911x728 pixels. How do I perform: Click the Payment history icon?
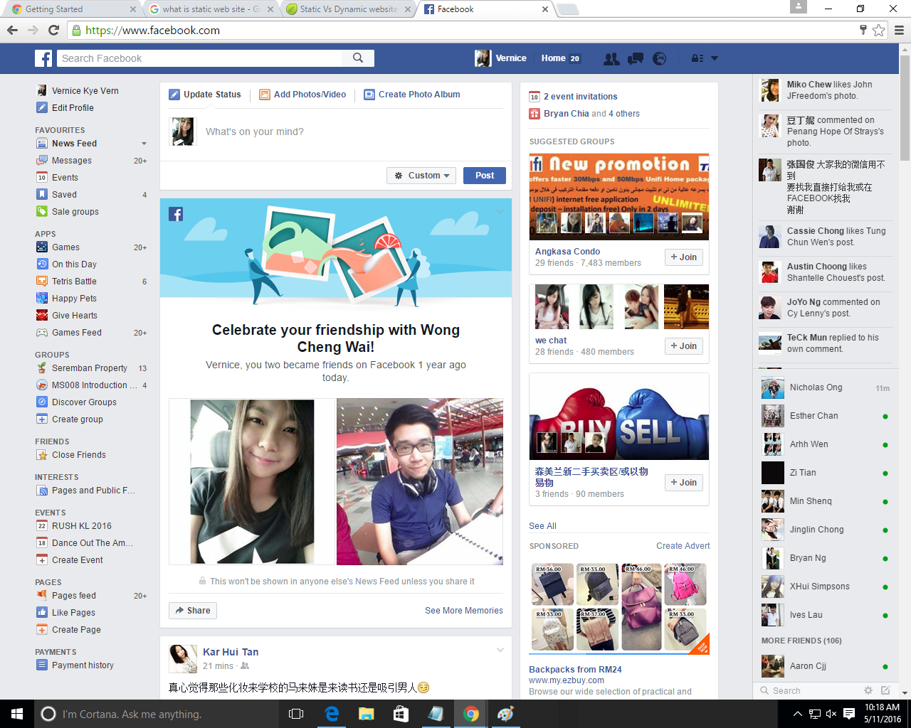coord(42,665)
